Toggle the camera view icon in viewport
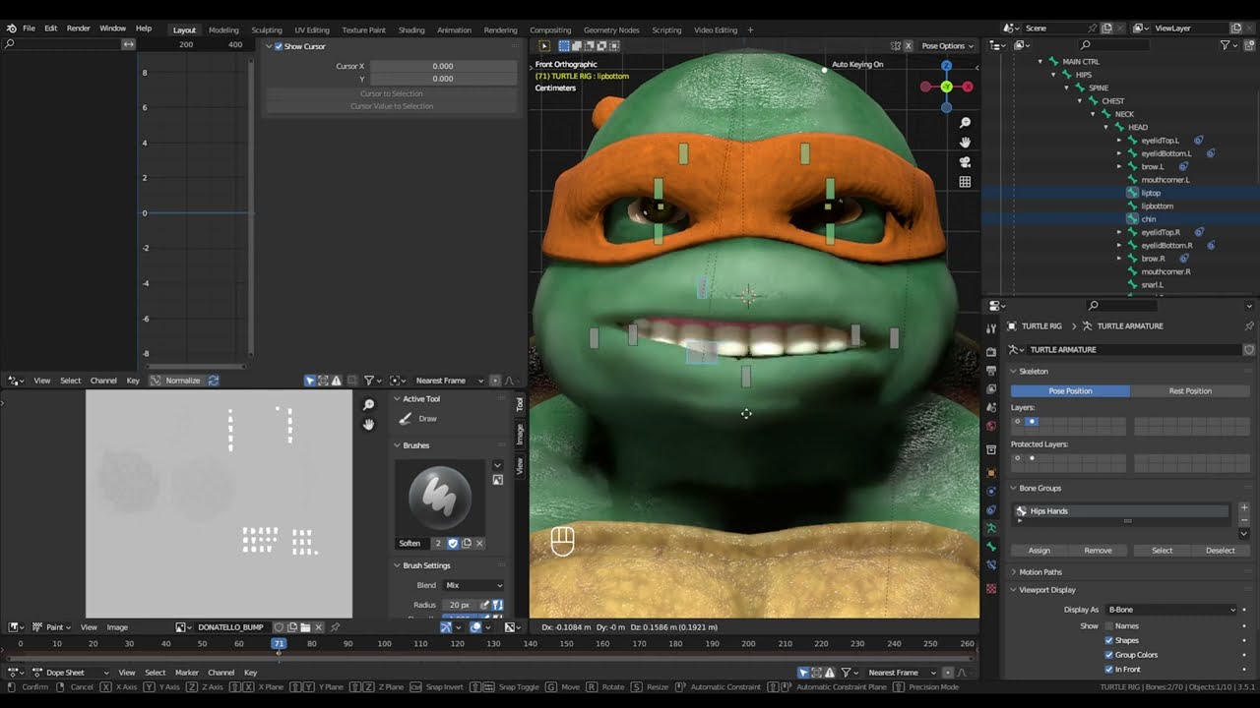 coord(965,162)
